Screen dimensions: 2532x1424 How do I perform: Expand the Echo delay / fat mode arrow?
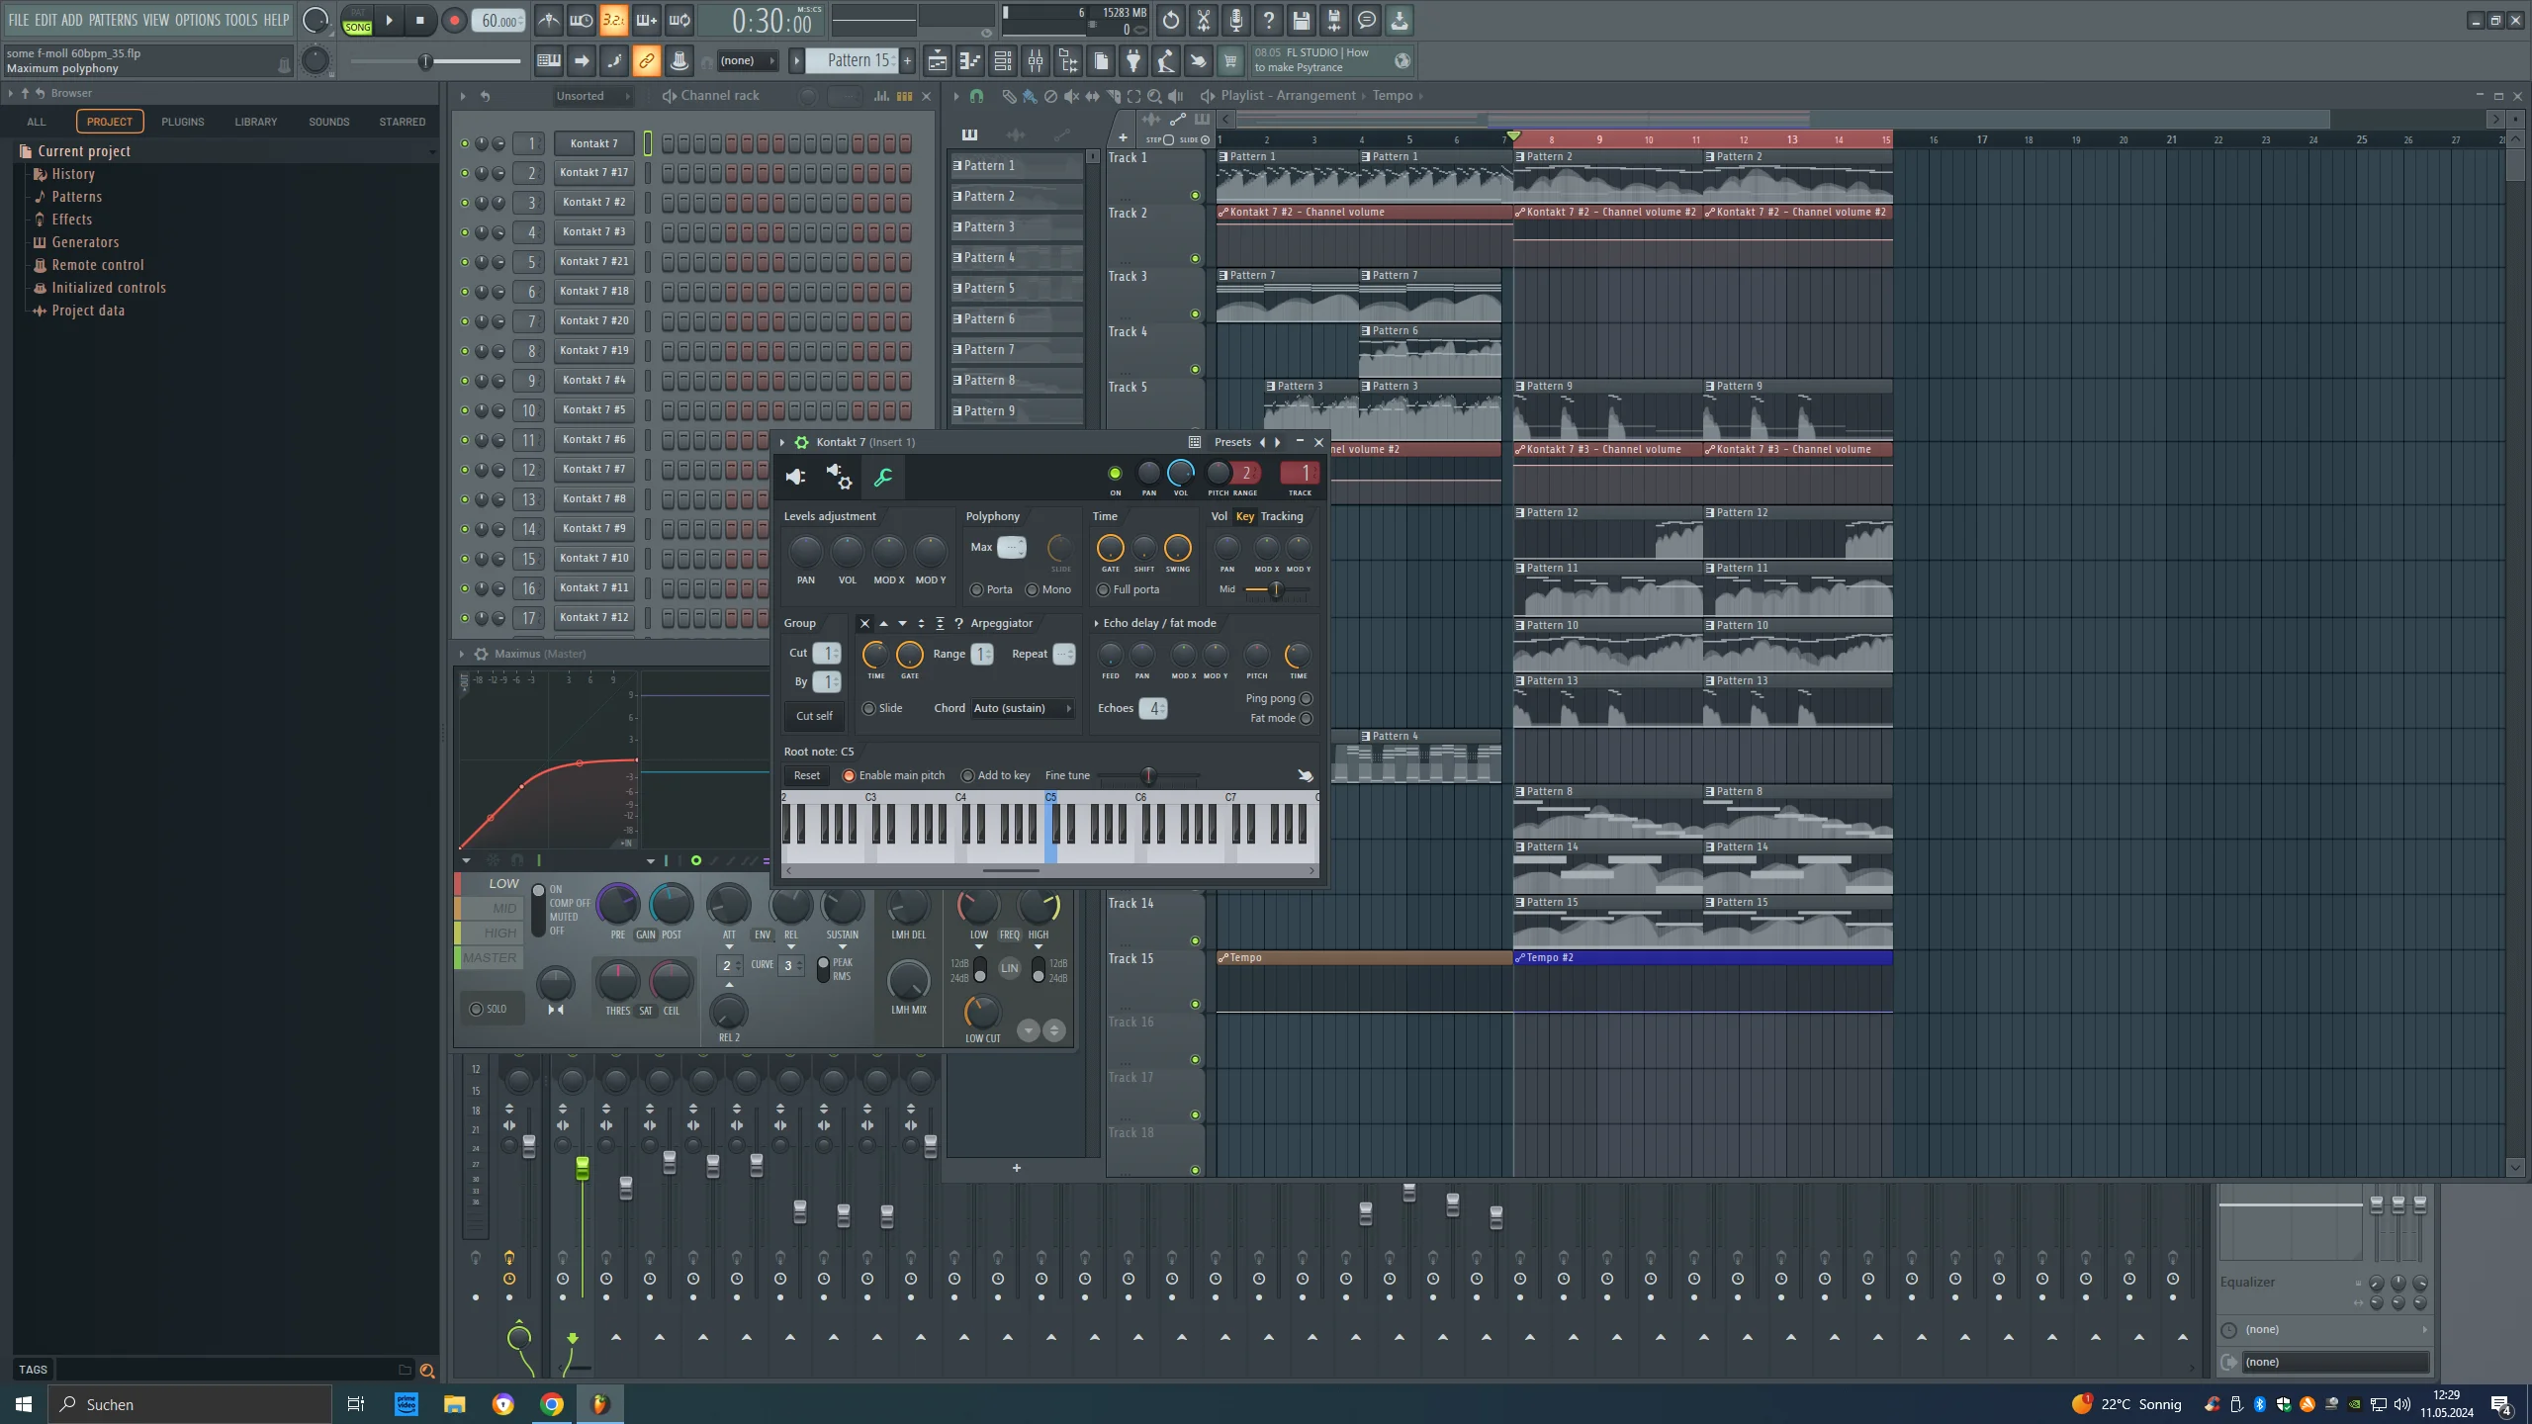(x=1096, y=623)
